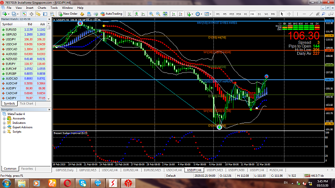The width and height of the screenshot is (335, 188).
Task: Open the Terminal panel icon
Action: coord(45,14)
